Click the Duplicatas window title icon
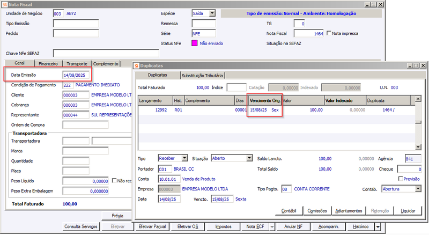 (x=137, y=66)
